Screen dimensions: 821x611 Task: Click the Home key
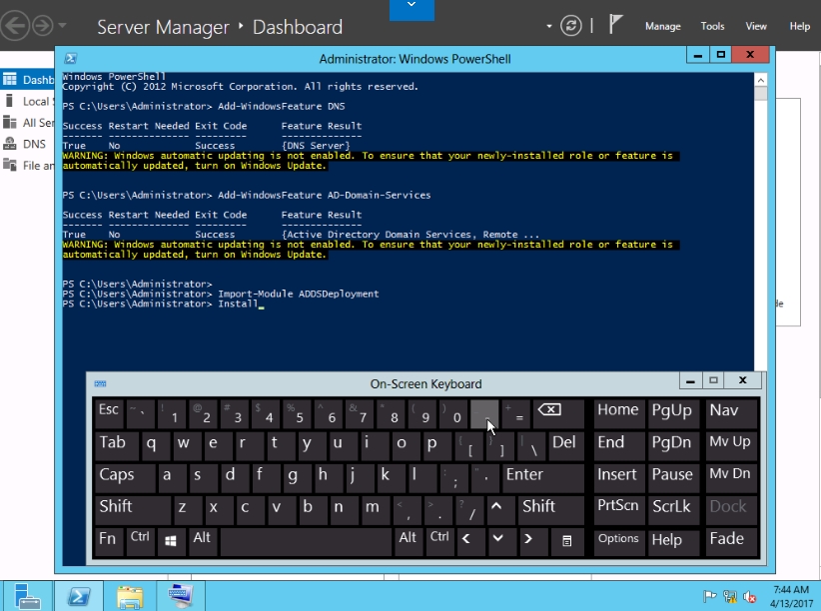click(618, 413)
